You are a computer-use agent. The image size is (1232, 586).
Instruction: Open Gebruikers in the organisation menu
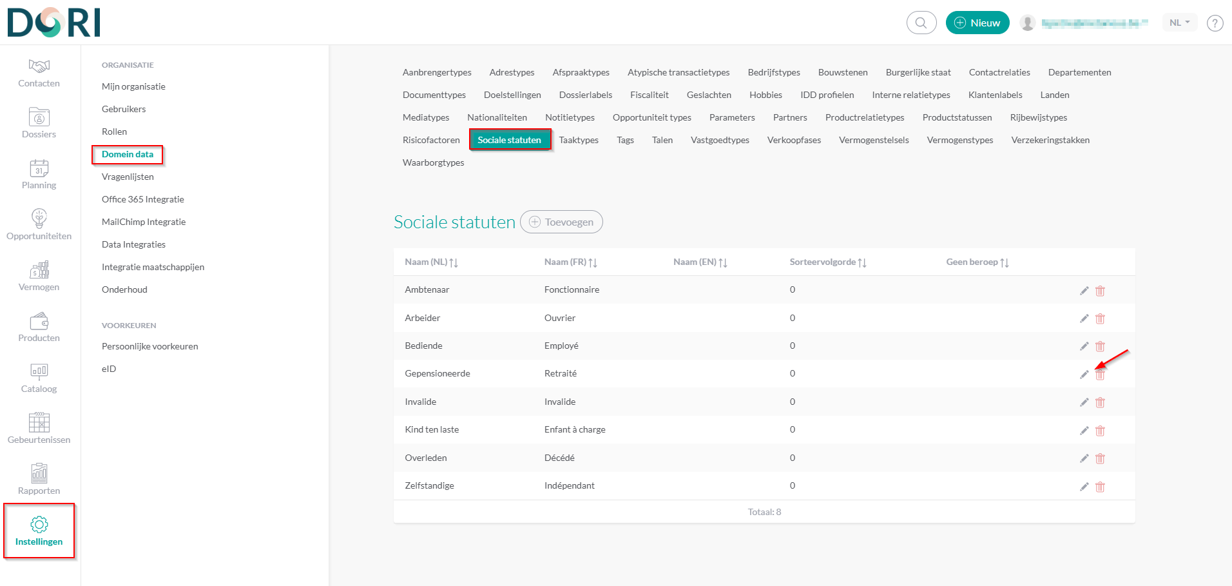124,109
